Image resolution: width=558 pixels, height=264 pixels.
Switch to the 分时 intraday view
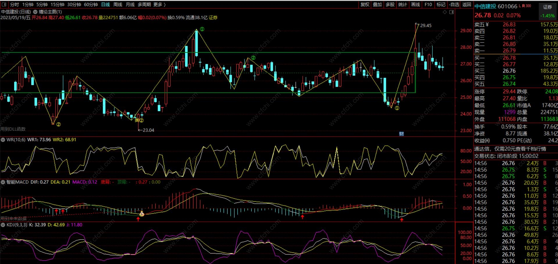[x=14, y=5]
